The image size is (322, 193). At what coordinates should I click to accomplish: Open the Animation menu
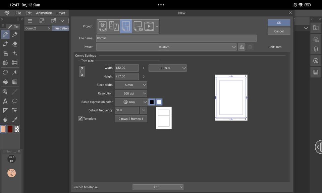coord(44,13)
